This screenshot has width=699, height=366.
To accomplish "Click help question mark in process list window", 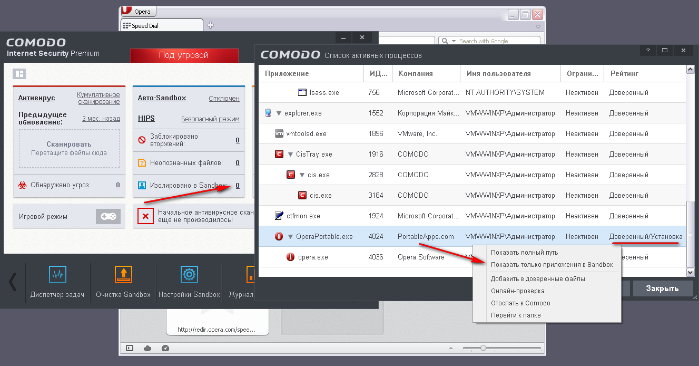I will (647, 50).
